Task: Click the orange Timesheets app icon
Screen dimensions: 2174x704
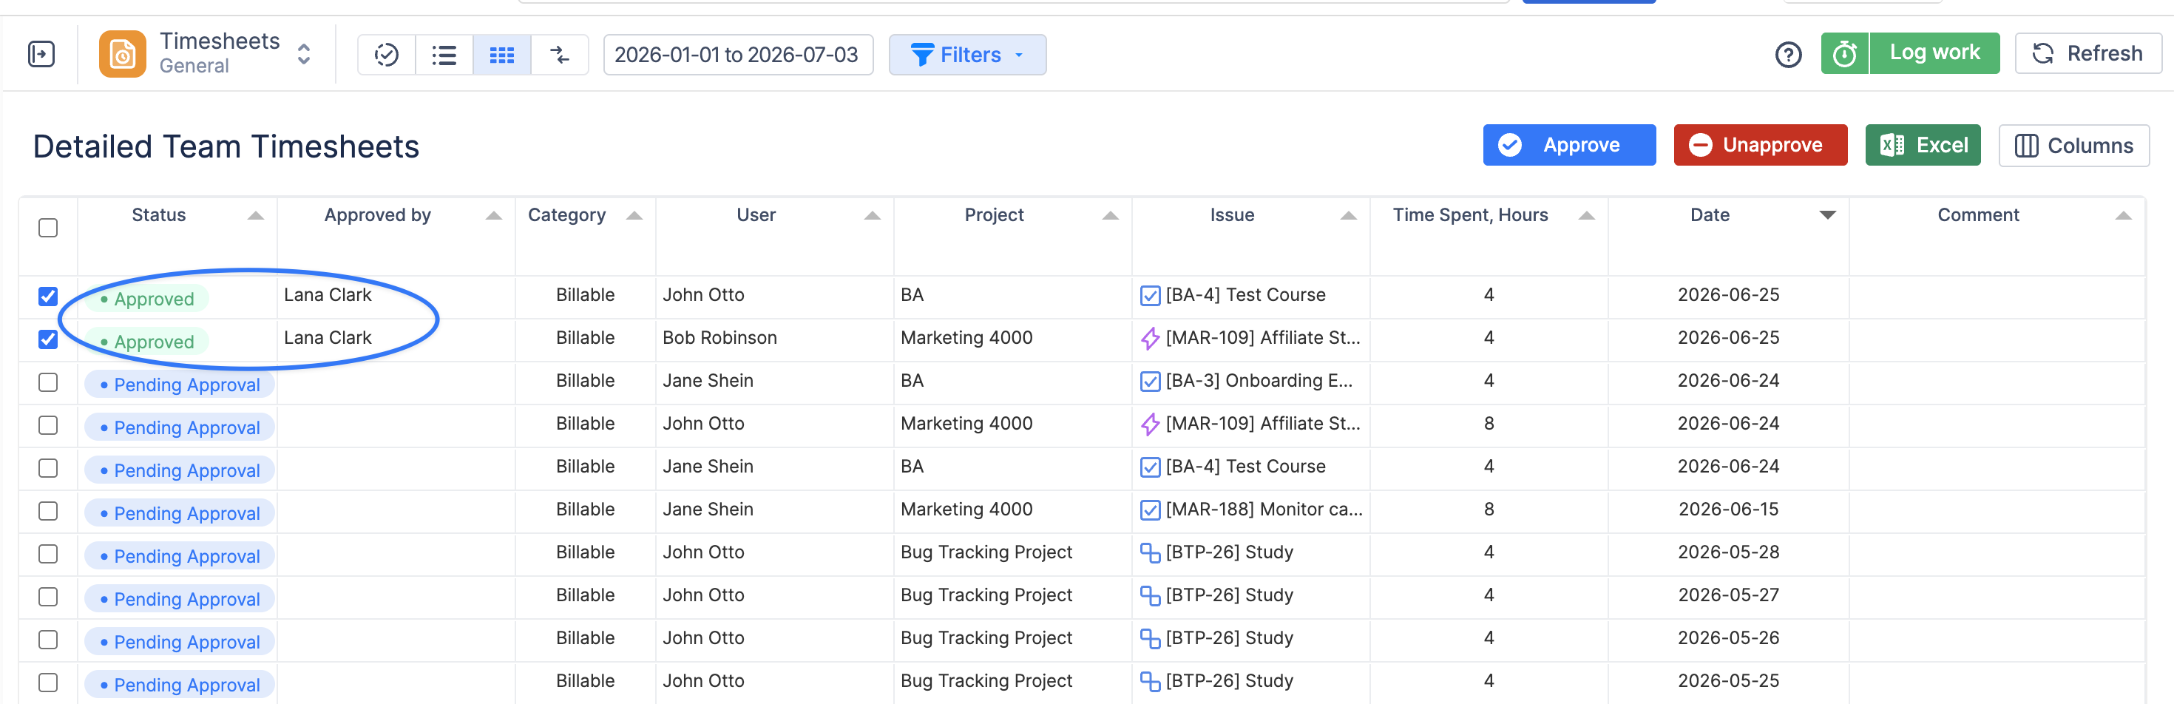Action: tap(122, 54)
